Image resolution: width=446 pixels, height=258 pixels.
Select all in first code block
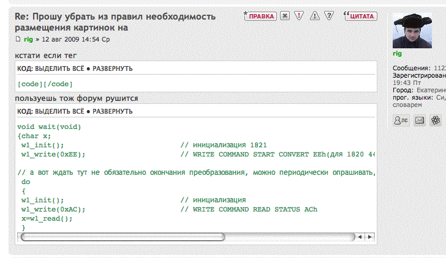click(59, 68)
